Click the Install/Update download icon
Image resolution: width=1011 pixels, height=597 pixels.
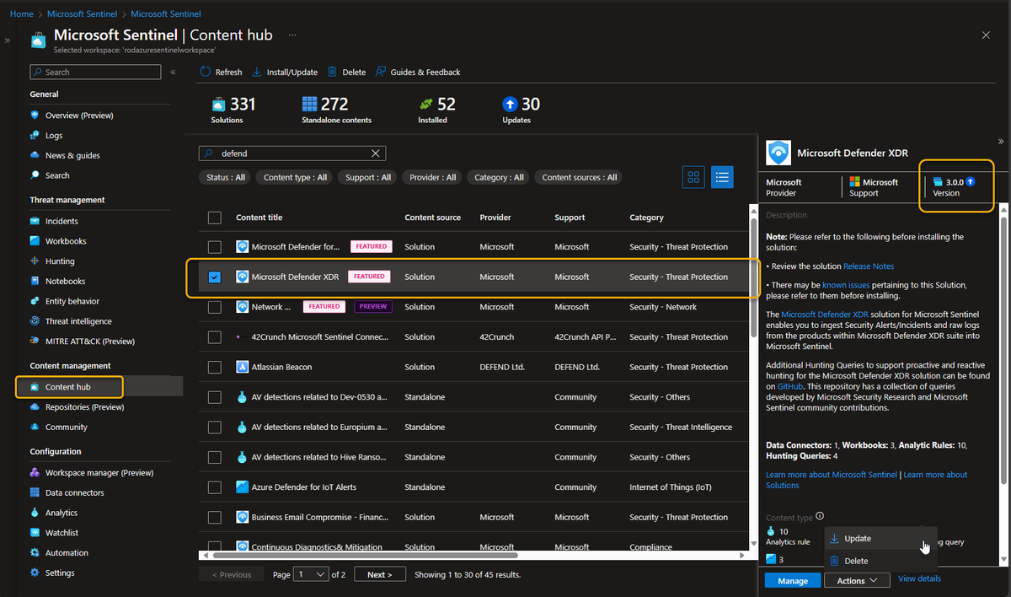point(257,72)
